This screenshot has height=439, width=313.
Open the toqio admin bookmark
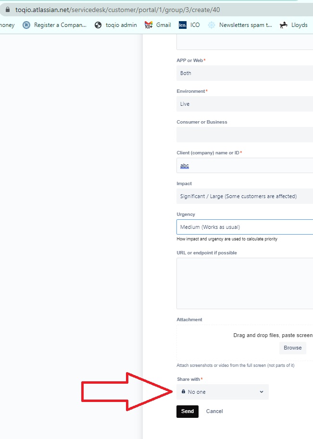pos(115,25)
